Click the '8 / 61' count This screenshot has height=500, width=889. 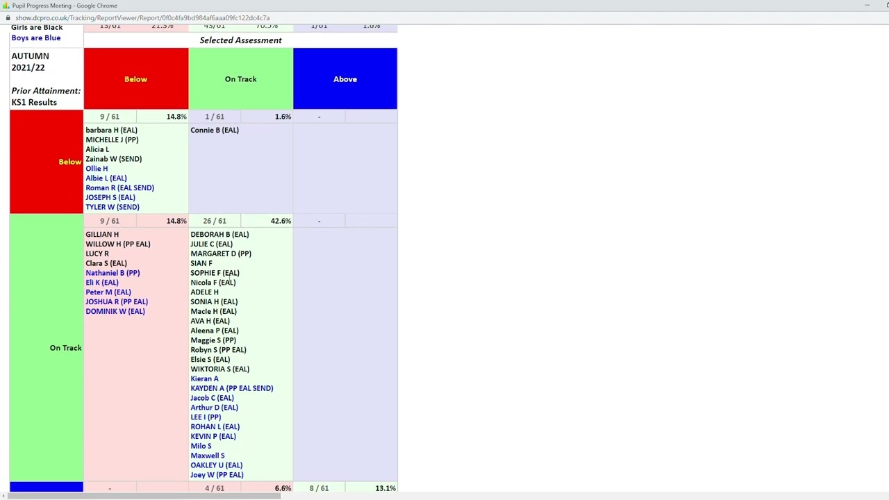(x=319, y=488)
